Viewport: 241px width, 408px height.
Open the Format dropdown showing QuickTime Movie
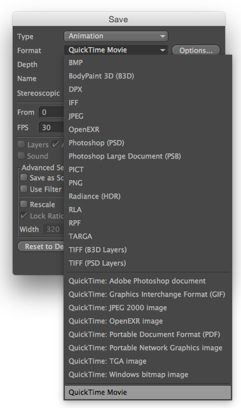coord(116,50)
